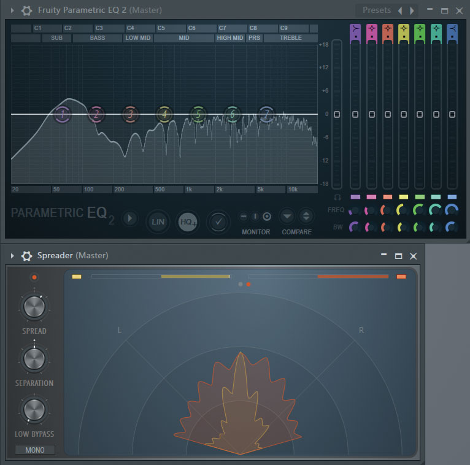Screen dimensions: 470x465
Task: Open the Presets dropdown
Action: (x=377, y=10)
